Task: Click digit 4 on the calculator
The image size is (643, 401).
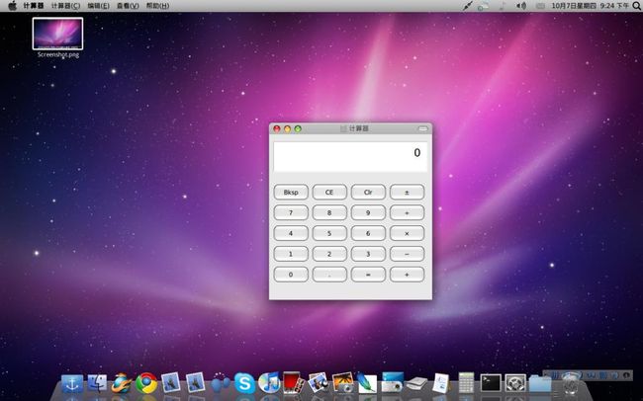Action: (x=291, y=233)
